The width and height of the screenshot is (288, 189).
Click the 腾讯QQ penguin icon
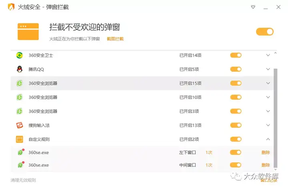click(20, 69)
